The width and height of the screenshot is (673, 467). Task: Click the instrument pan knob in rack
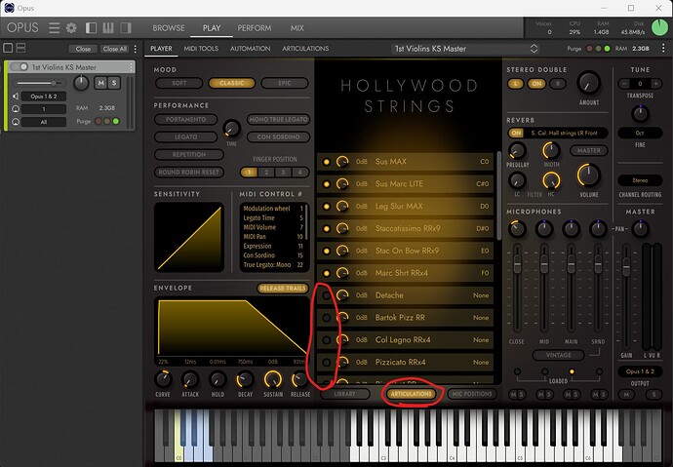click(81, 83)
